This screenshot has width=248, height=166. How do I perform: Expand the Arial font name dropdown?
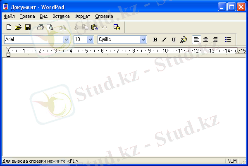coord(66,39)
